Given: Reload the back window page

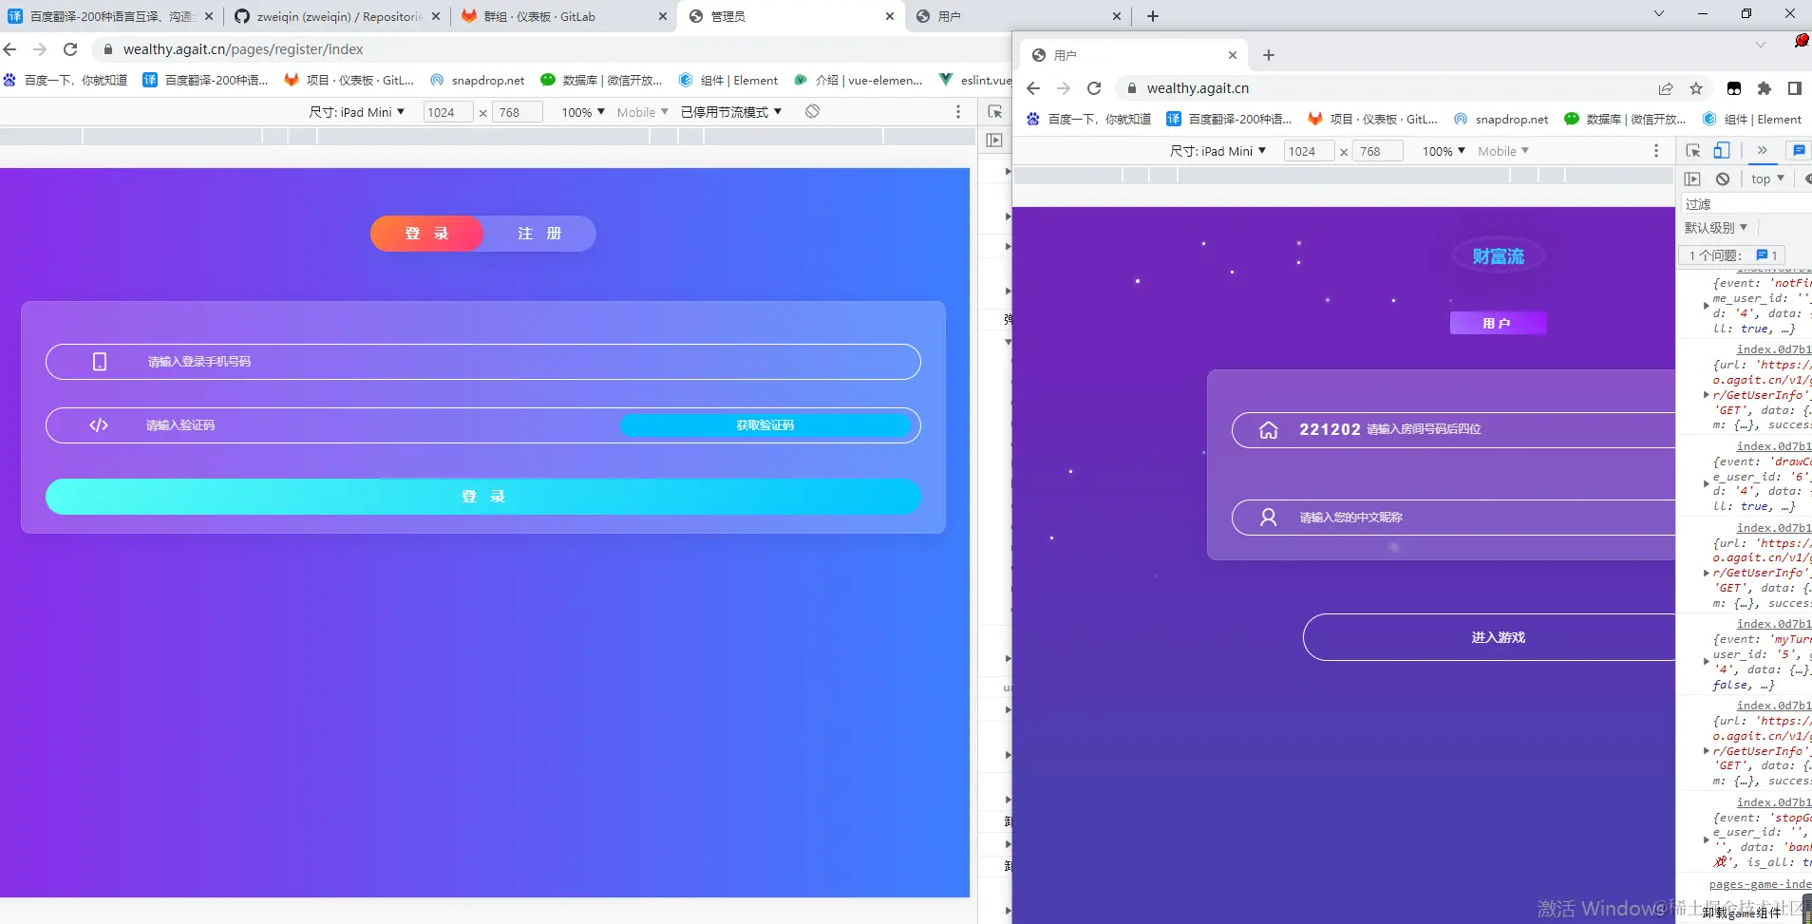Looking at the screenshot, I should click(70, 49).
